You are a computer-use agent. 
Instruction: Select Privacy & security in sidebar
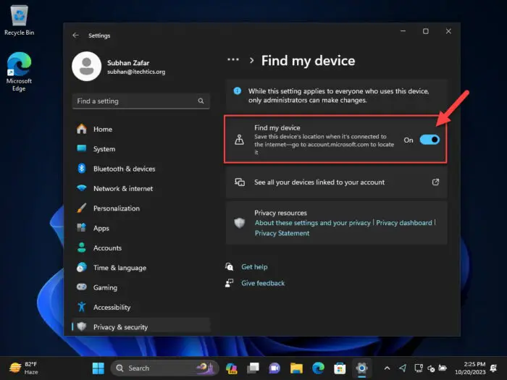pos(141,326)
